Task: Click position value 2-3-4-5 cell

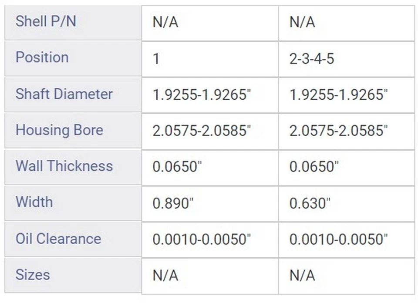Action: [x=347, y=59]
